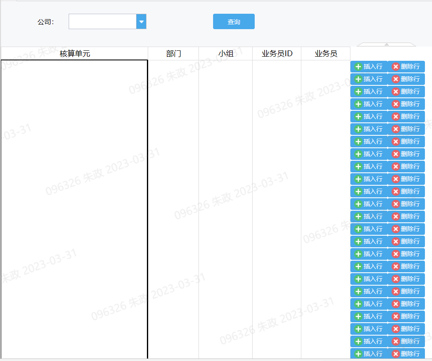This screenshot has height=361, width=432.
Task: Select the highlighted cell under 核算单元
Action: tap(74, 209)
